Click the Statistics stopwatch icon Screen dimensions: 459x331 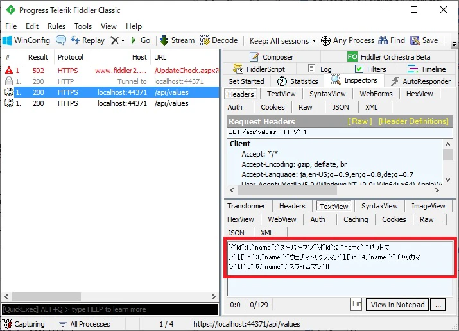pyautogui.click(x=282, y=81)
